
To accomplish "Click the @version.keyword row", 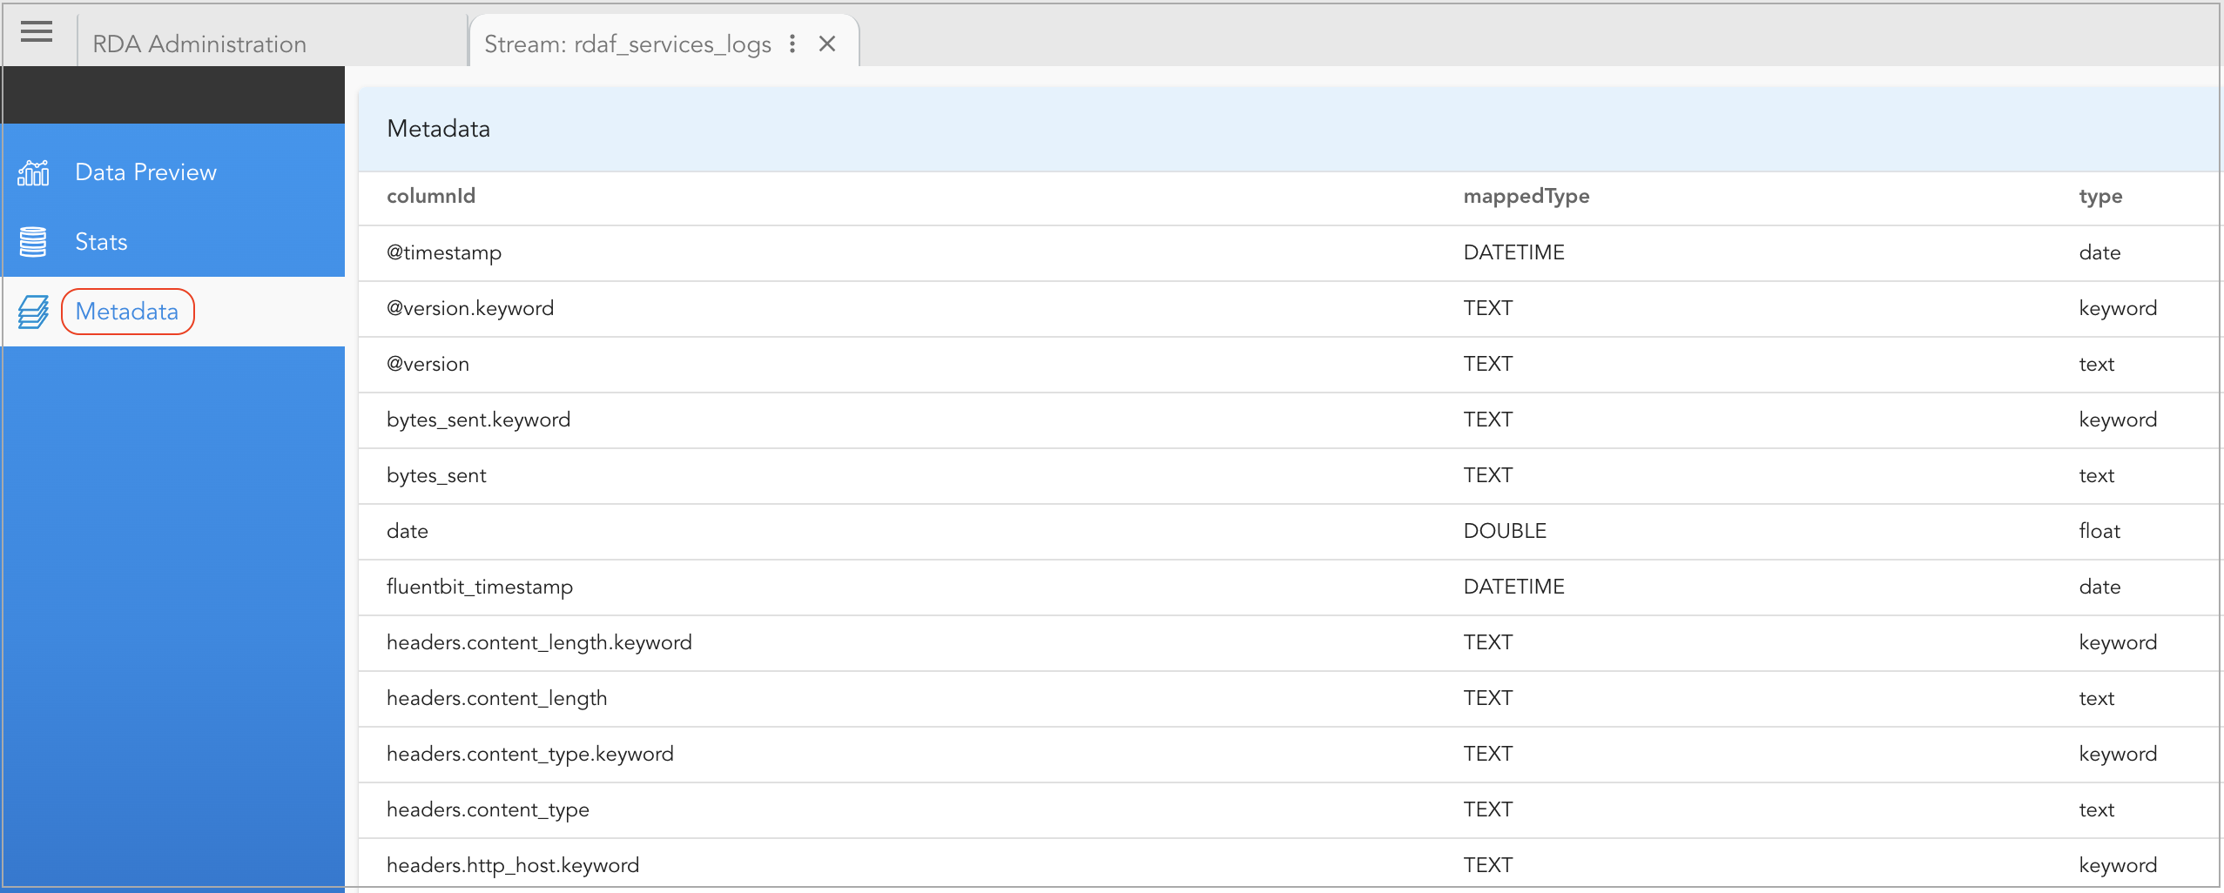I will [x=469, y=307].
